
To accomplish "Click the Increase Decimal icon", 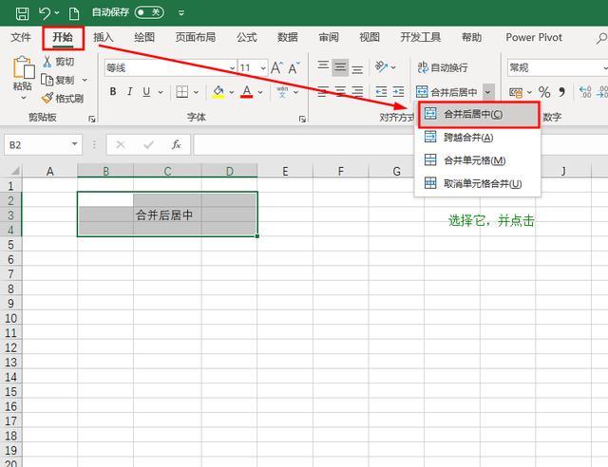I will click(585, 92).
